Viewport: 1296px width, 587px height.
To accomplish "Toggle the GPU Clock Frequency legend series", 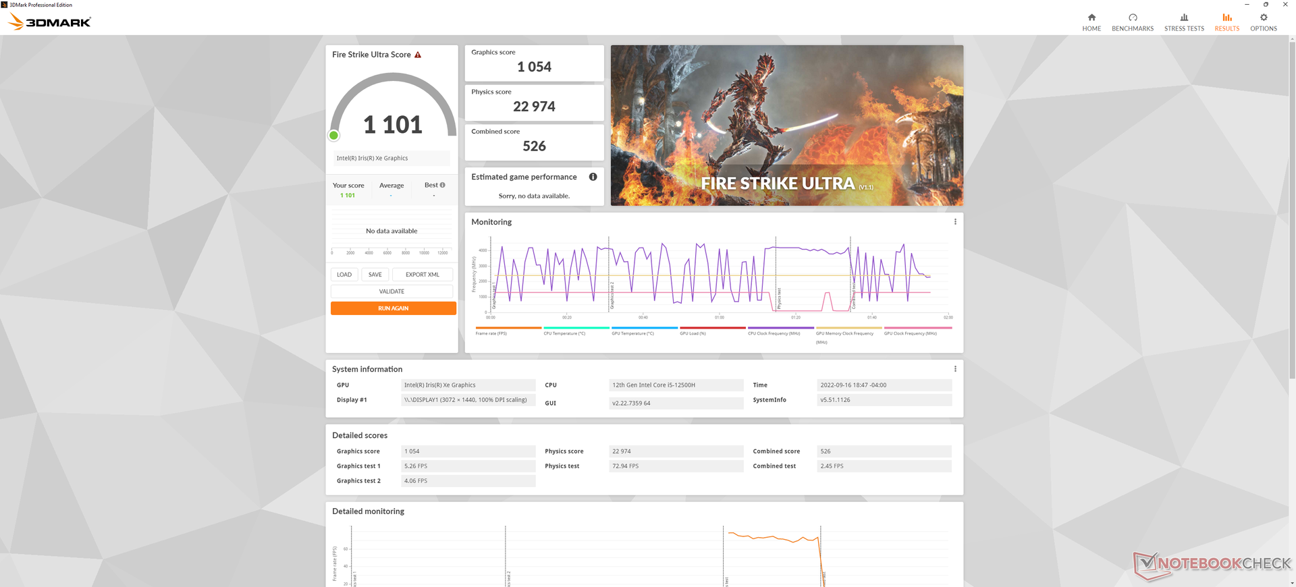I will pos(917,331).
